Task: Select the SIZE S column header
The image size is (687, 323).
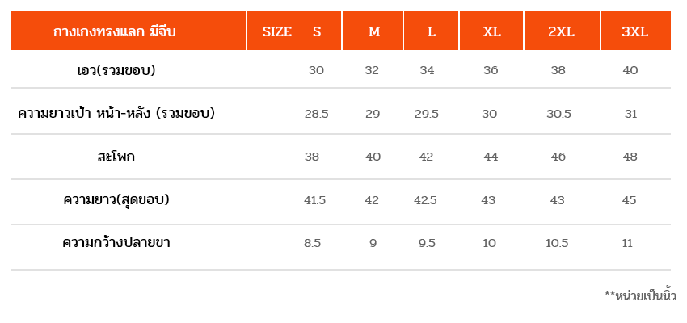Action: pos(294,31)
